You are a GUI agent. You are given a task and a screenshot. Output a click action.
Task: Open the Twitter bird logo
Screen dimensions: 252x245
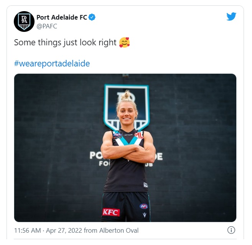point(231,17)
